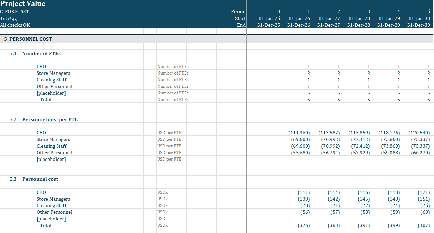The width and height of the screenshot is (434, 233).
Task: Click Store Managers in Personnel cost per FTE
Action: pos(53,139)
